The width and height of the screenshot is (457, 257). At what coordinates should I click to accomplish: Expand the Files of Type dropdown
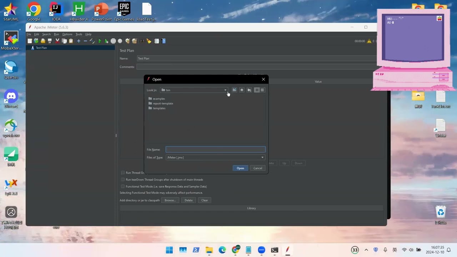[x=262, y=157]
